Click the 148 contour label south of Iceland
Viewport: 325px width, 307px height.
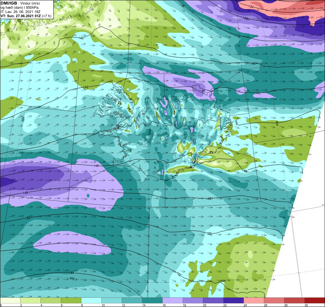tap(208, 199)
